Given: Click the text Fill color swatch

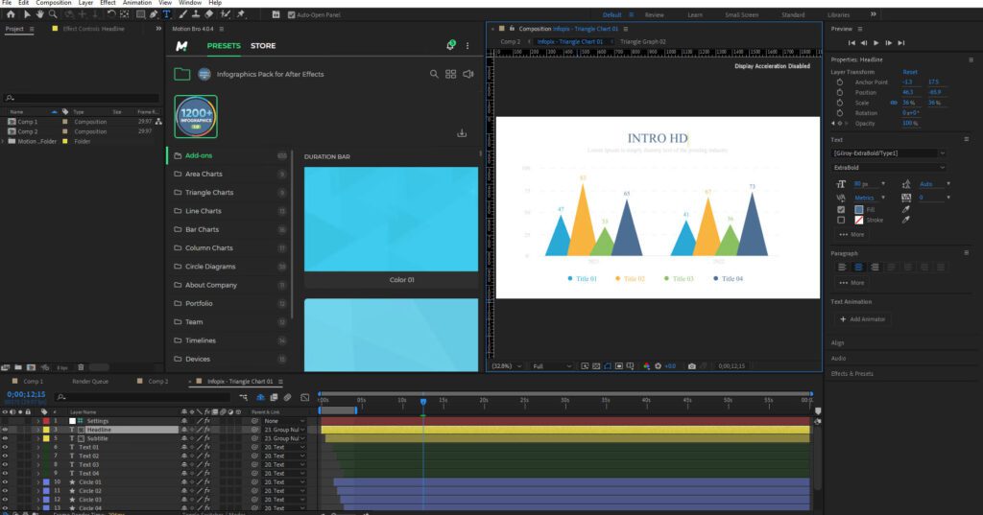Looking at the screenshot, I should [x=858, y=209].
